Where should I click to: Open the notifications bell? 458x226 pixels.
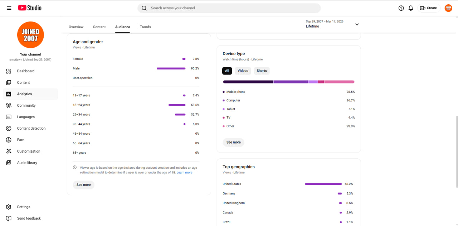(411, 8)
